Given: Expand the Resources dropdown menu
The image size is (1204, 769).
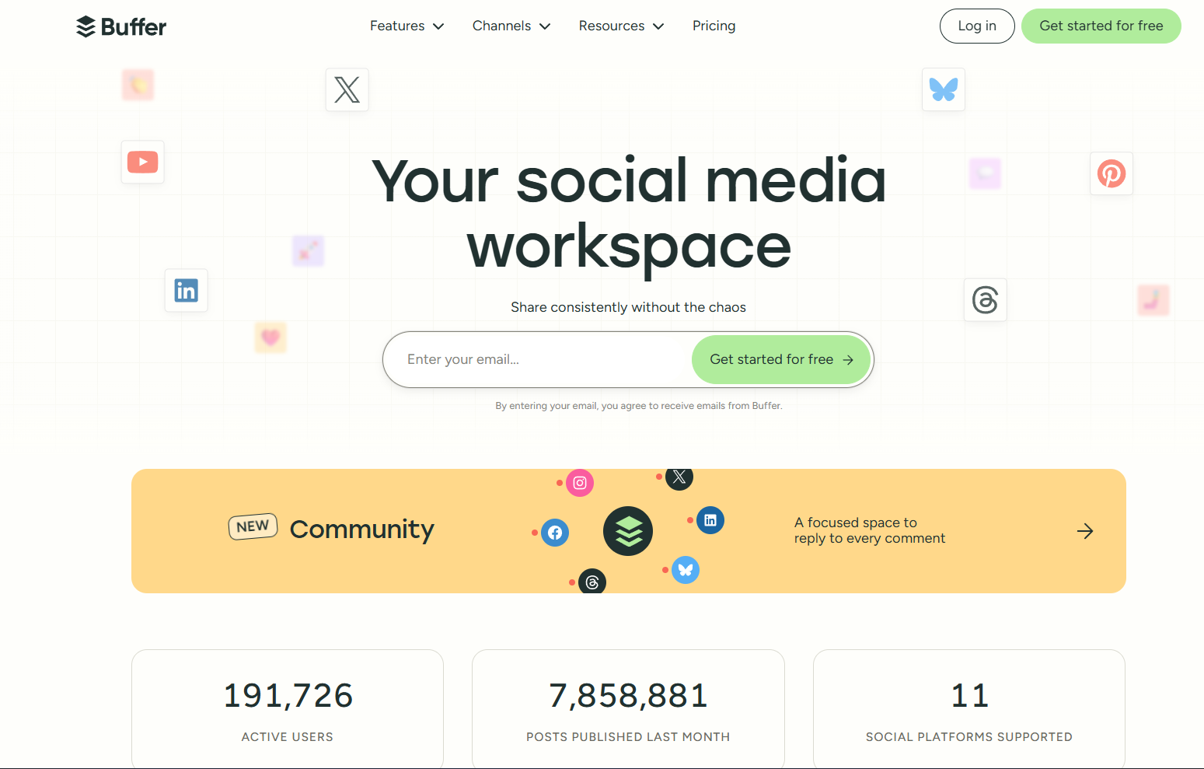Looking at the screenshot, I should (621, 26).
